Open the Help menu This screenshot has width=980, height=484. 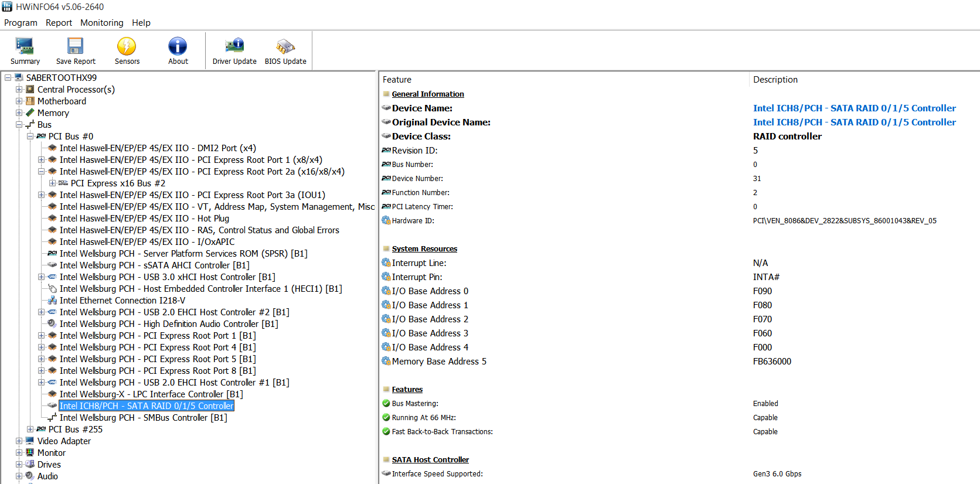141,23
